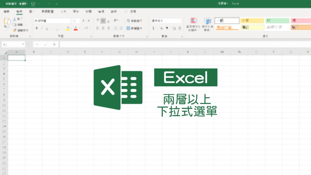
Task: Apply the 一般 (Normal) cell style
Action: coord(227,21)
